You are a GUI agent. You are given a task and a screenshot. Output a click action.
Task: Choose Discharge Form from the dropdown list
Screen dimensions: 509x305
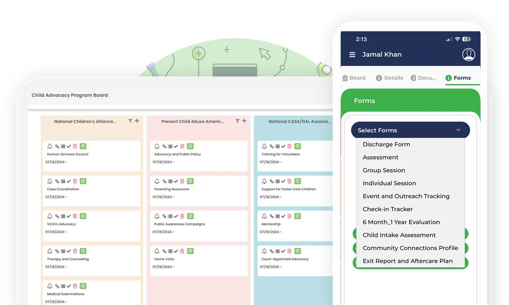click(x=386, y=144)
